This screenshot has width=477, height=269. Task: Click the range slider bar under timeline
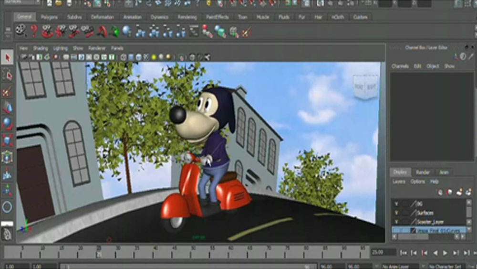pyautogui.click(x=188, y=267)
